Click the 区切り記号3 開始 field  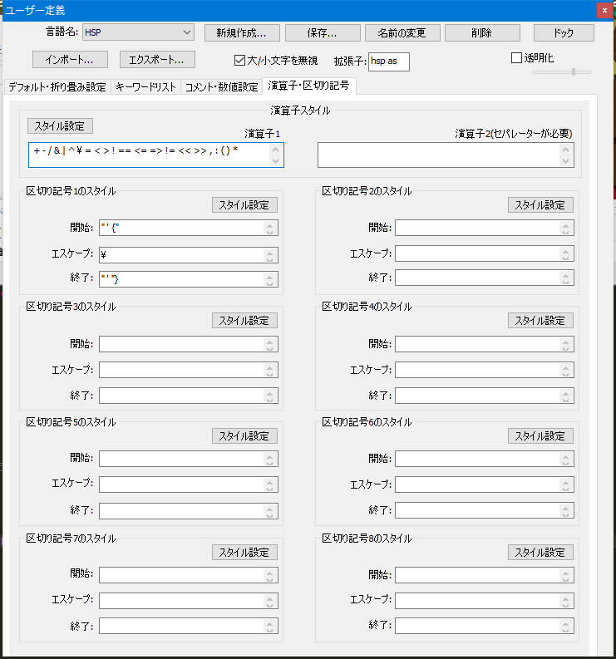pos(189,344)
